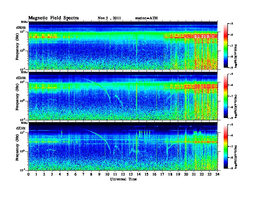The width and height of the screenshot is (259, 200).
Task: Click hour 13 on the Universal Time axis
Action: [x=131, y=174]
